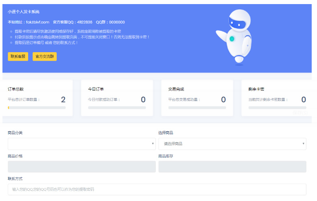This screenshot has height=201, width=317.
Task: Focus the 联系方式 QQ input field
Action: pyautogui.click(x=157, y=189)
